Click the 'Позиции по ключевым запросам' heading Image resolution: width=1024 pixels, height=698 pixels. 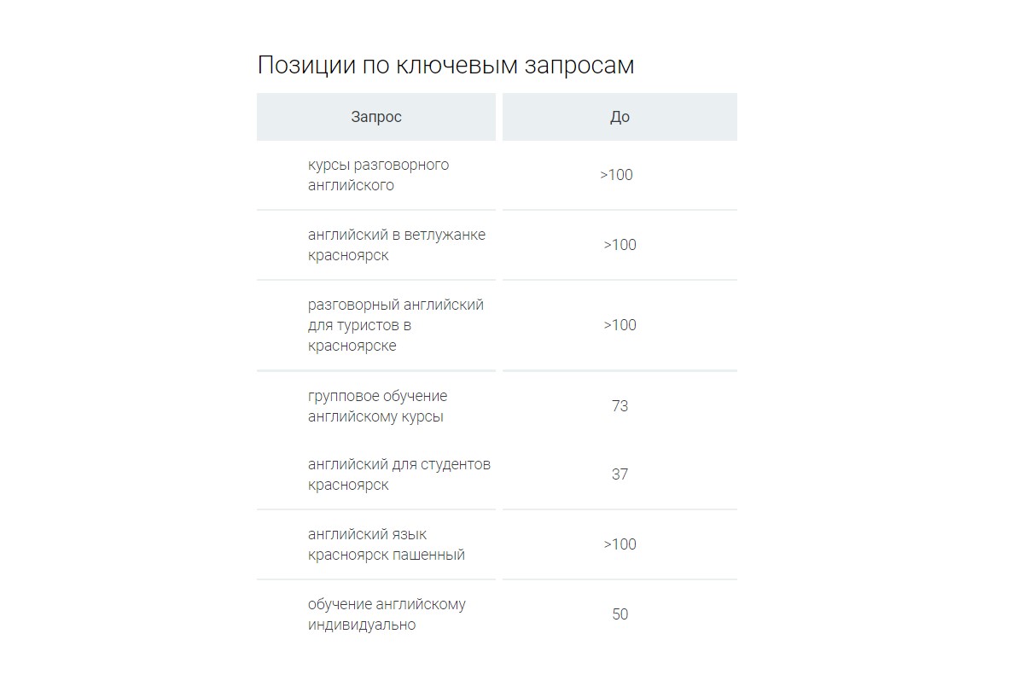[x=445, y=66]
